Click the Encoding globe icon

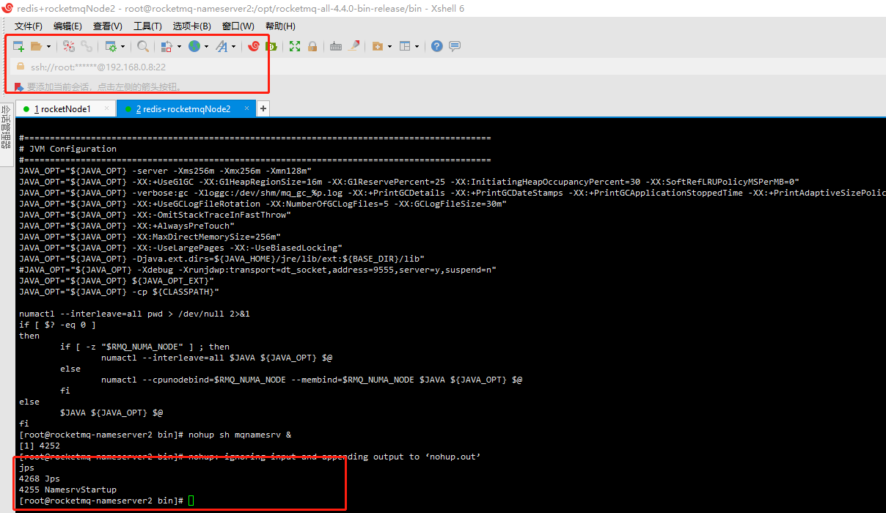click(194, 46)
